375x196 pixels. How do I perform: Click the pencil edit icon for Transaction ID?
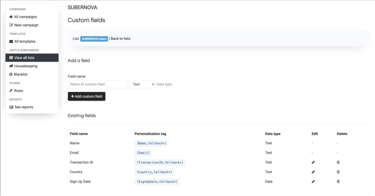click(313, 162)
